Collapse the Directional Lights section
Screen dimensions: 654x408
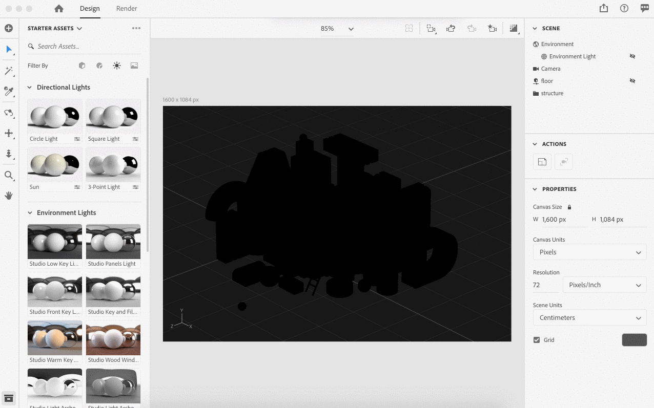pyautogui.click(x=30, y=88)
